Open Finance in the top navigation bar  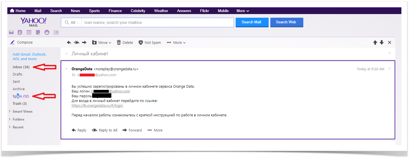(x=115, y=11)
